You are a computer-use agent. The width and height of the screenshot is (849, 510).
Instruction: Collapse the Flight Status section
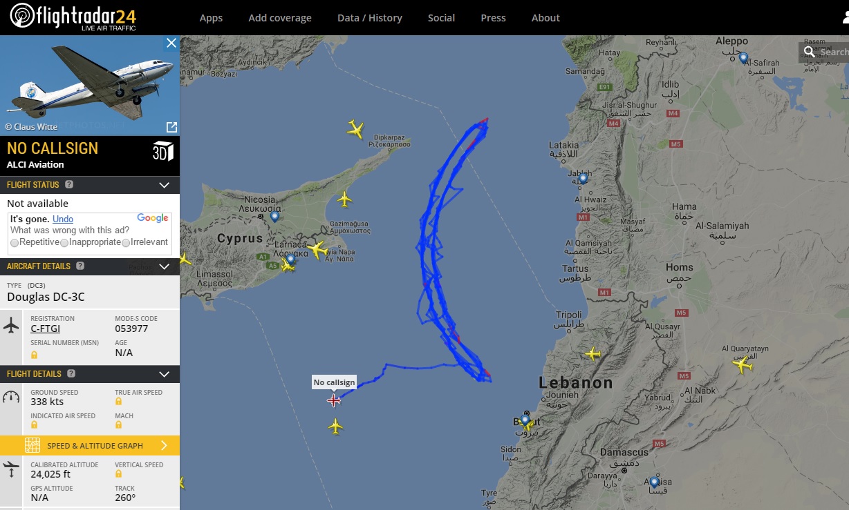165,185
